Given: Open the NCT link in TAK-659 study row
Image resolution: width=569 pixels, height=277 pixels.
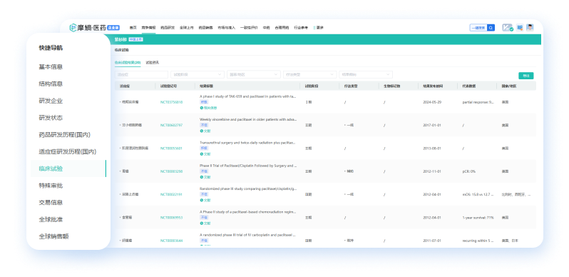Looking at the screenshot, I should pos(171,102).
